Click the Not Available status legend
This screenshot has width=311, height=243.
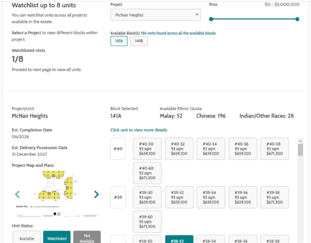(87, 238)
